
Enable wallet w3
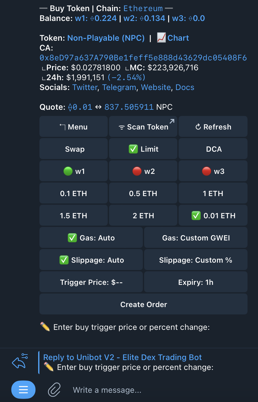click(213, 171)
